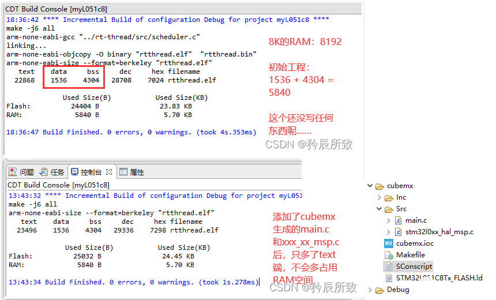Click the 问题 tab icon
This screenshot has height=300, width=496.
[13, 172]
